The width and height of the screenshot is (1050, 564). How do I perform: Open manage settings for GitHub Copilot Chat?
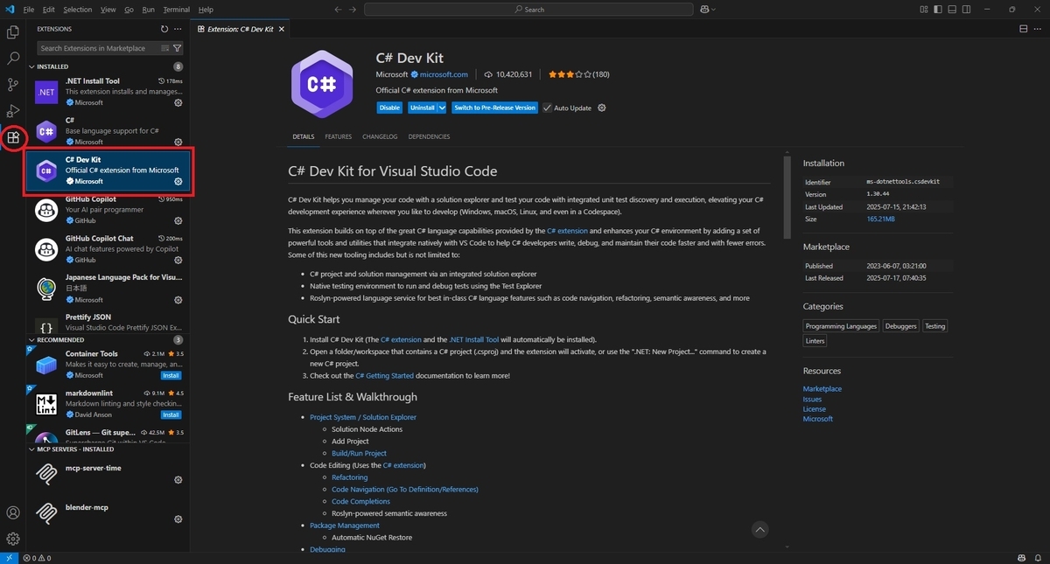[178, 260]
